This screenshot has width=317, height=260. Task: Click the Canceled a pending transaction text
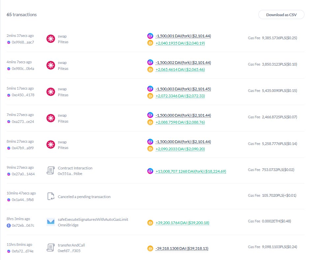[84, 197]
